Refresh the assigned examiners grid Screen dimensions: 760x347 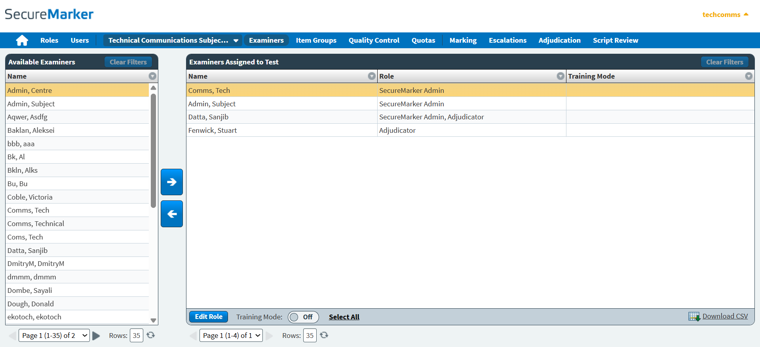[x=324, y=335]
